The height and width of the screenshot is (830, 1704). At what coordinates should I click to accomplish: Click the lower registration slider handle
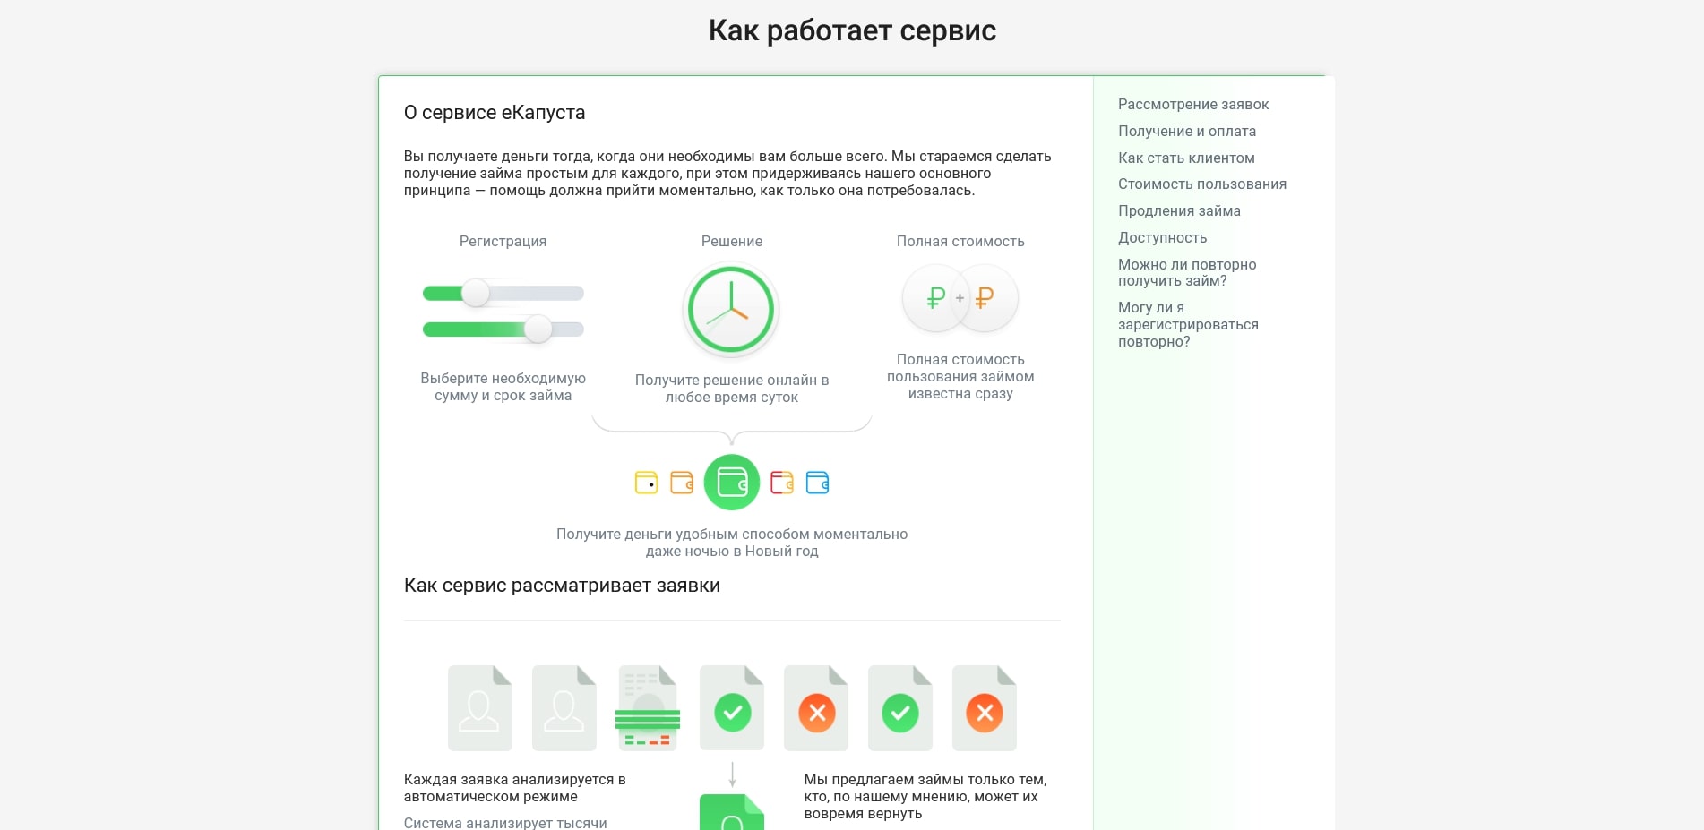pos(538,329)
